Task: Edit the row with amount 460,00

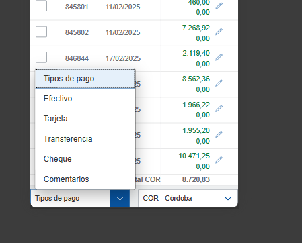Action: click(x=219, y=6)
